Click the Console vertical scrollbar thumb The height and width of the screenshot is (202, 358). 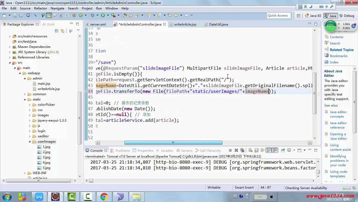[318, 172]
